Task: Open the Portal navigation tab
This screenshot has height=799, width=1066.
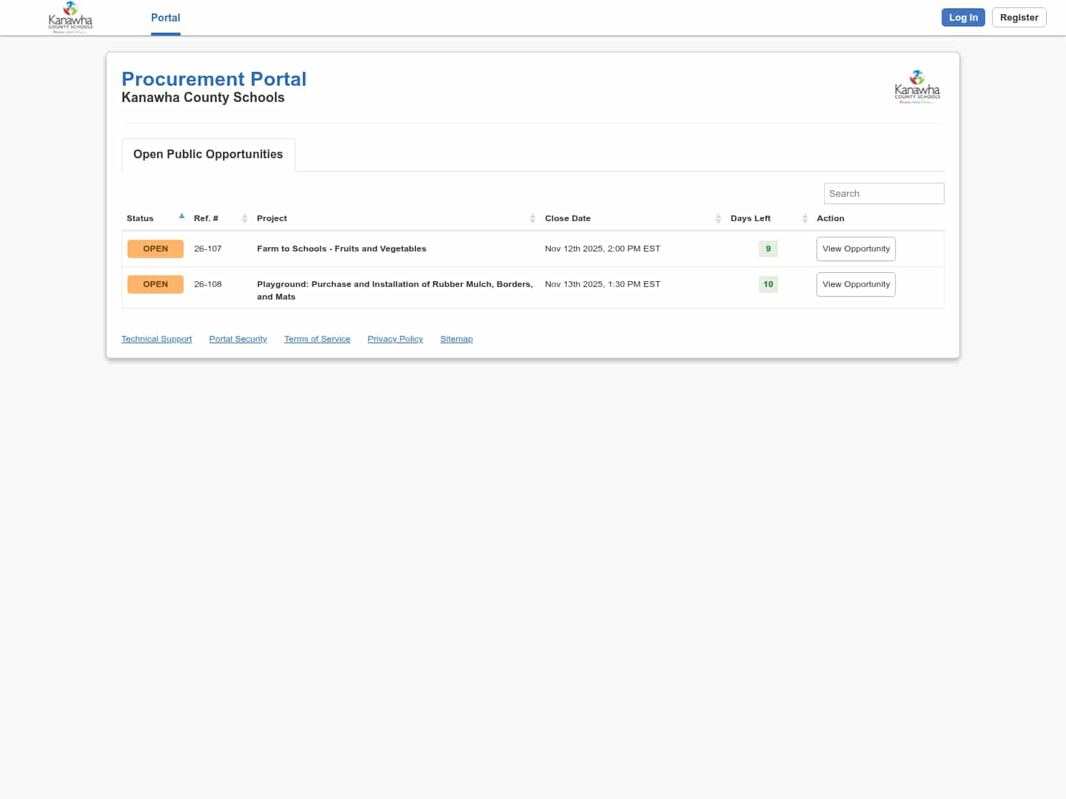Action: coord(165,18)
